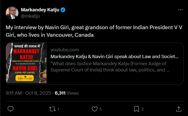Repost this tweet with the arrows icon
This screenshot has height=116, width=188.
pos(52,109)
